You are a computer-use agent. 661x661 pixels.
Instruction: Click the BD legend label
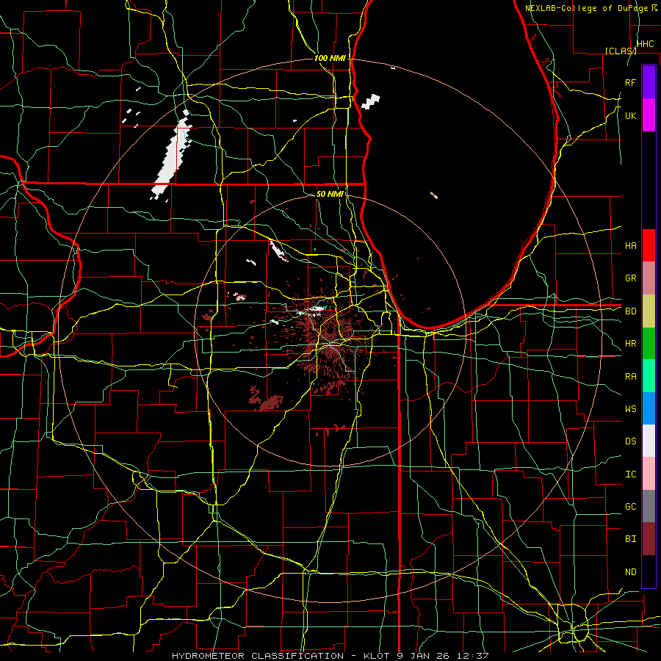click(630, 311)
